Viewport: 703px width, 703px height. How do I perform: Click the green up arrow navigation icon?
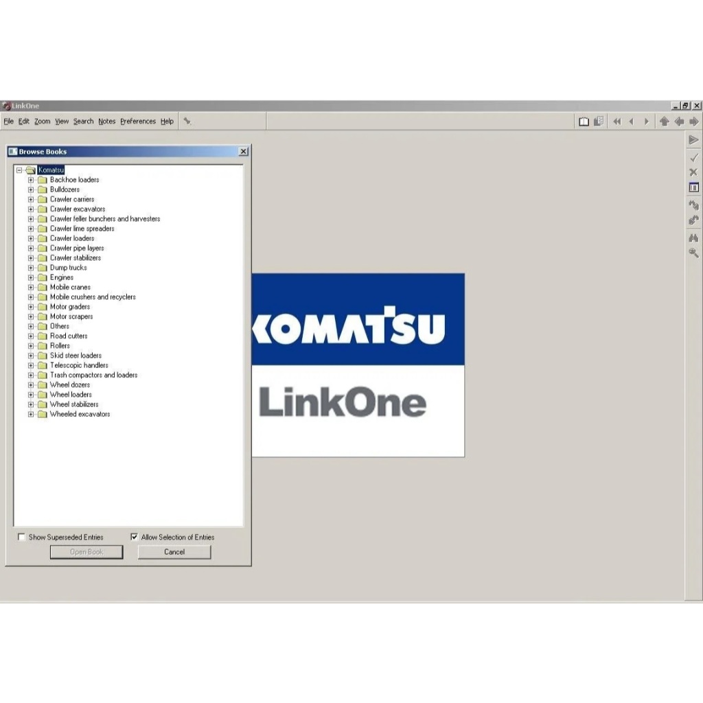pos(664,121)
